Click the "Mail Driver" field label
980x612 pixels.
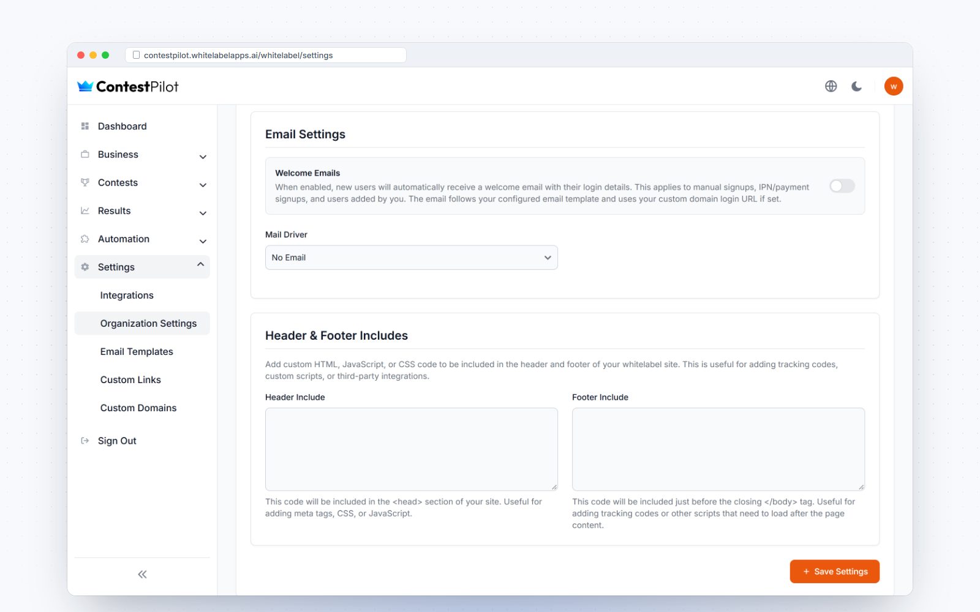click(286, 234)
